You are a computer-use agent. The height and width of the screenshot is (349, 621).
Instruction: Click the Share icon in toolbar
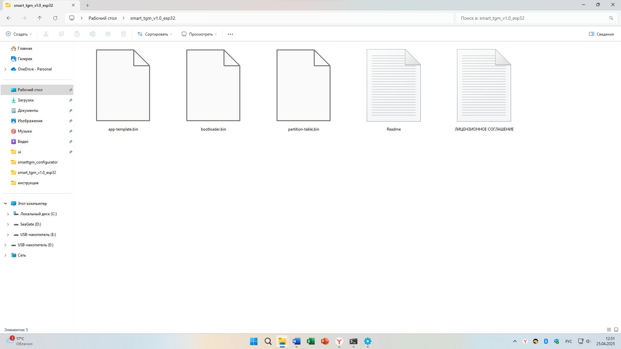click(x=108, y=34)
